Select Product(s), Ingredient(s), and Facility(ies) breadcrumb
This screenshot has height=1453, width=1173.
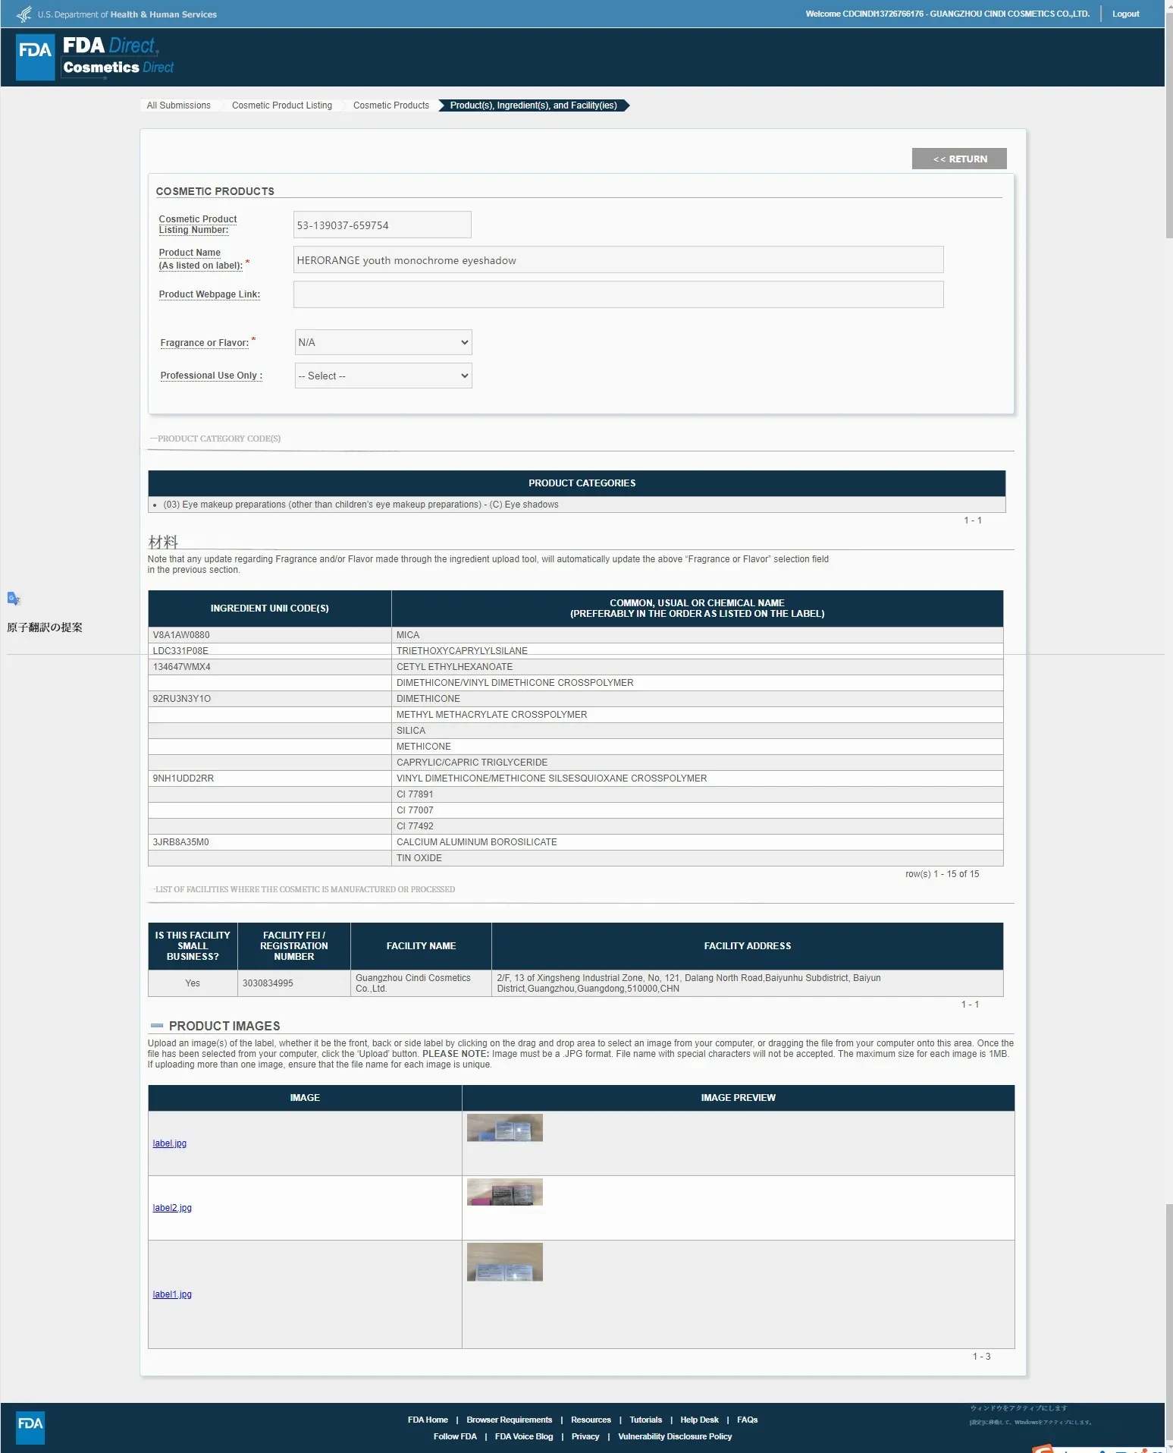[534, 105]
